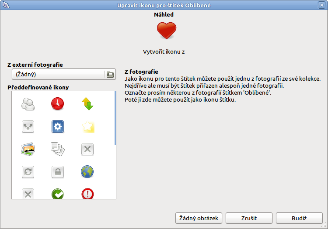The width and height of the screenshot is (328, 229).
Task: Click the 'Předdefinované ikony' heading
Action: (38, 87)
